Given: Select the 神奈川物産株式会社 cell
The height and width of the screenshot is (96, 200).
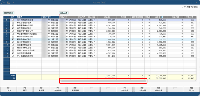Looking at the screenshot, I should click(x=29, y=37).
